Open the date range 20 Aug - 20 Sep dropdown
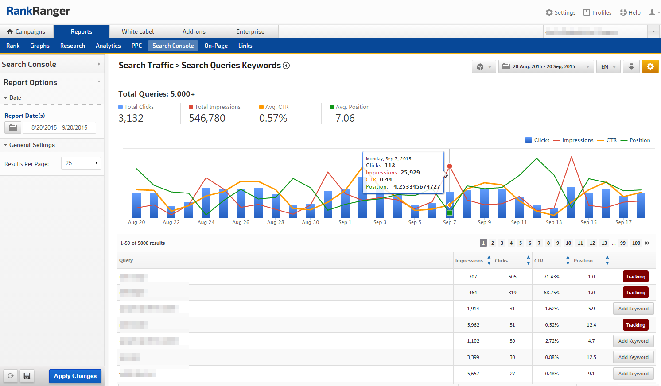This screenshot has height=386, width=661. pyautogui.click(x=546, y=66)
